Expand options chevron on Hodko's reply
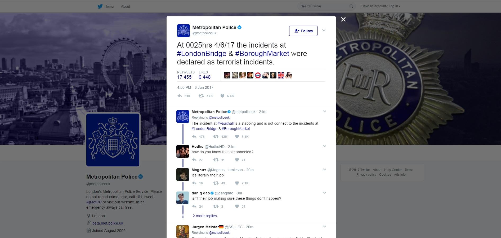Screen dimensions: 501x238 click(x=324, y=146)
